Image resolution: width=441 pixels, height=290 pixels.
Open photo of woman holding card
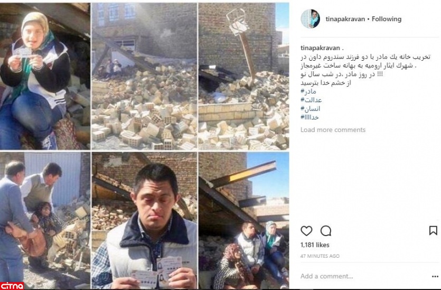45,76
